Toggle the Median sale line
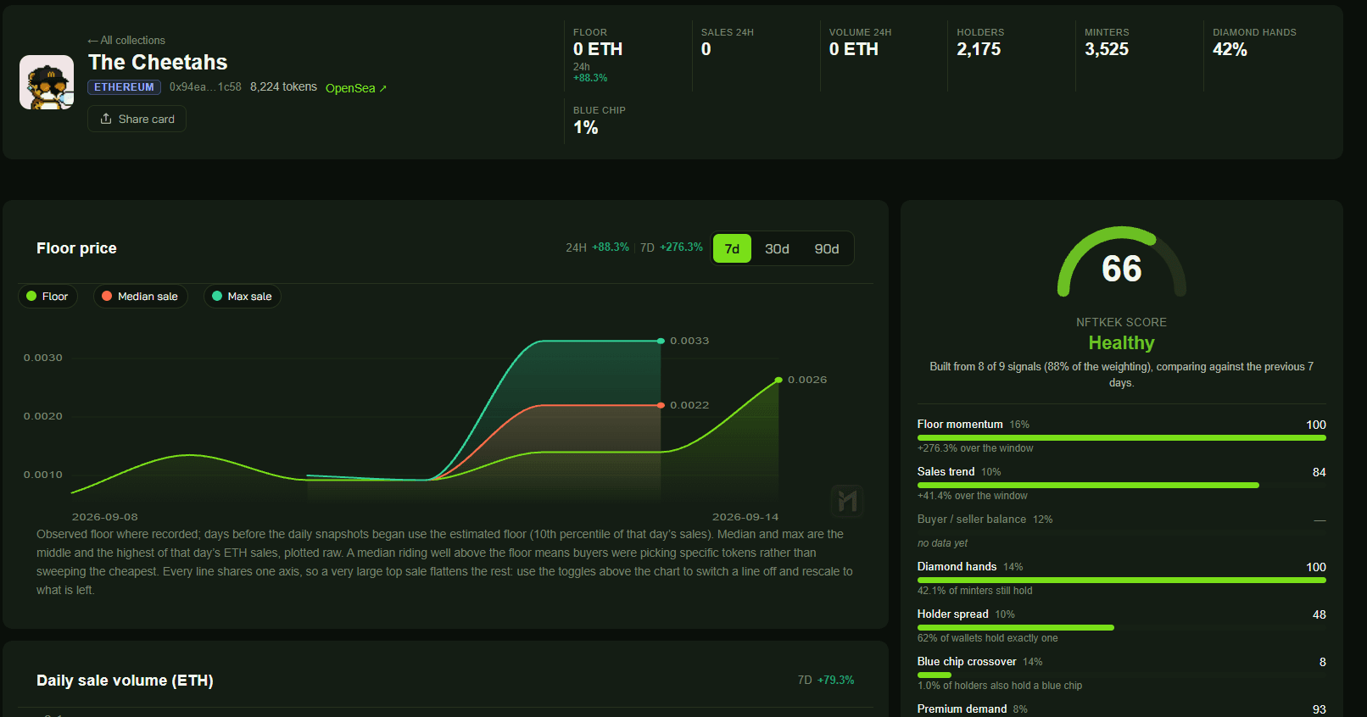Screen dimensions: 1367x717 [140, 296]
